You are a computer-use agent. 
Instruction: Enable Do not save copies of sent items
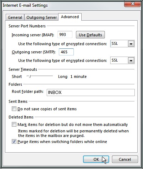14,109
